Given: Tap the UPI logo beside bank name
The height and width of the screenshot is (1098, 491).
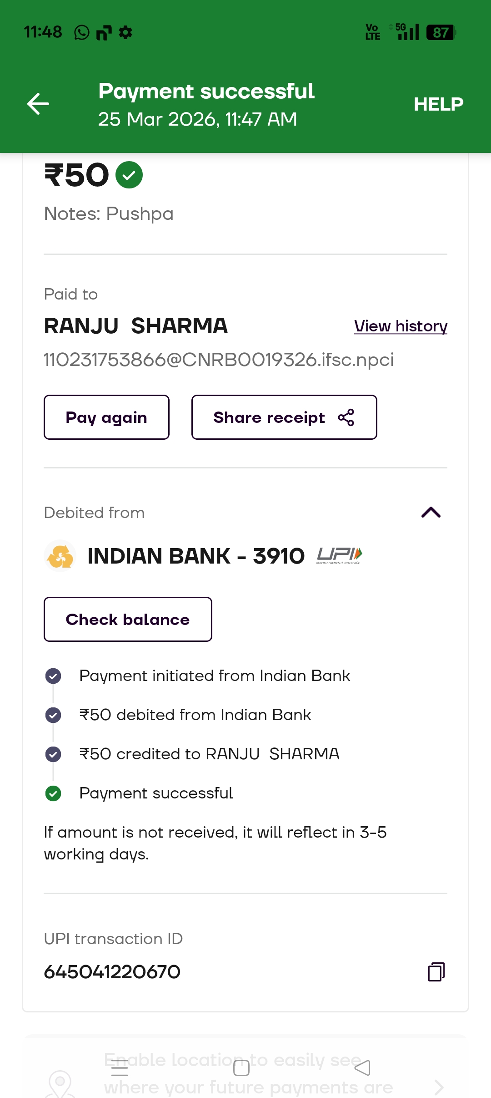Looking at the screenshot, I should coord(339,555).
